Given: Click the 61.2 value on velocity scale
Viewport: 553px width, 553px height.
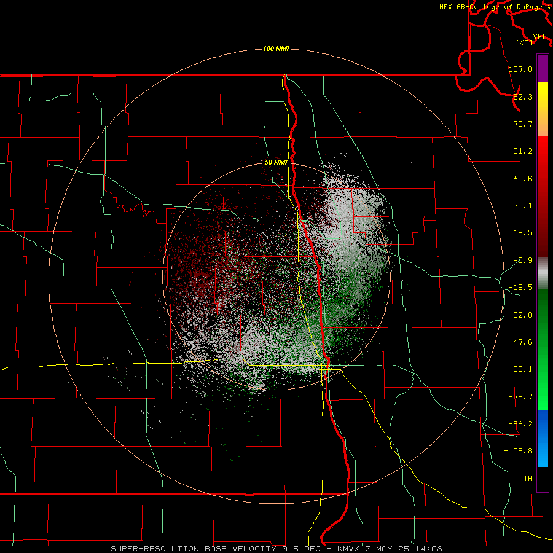Looking at the screenshot, I should pyautogui.click(x=523, y=151).
